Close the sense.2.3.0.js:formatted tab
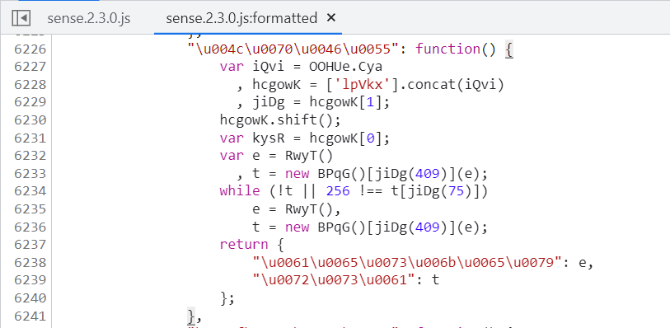670x328 pixels. point(331,18)
